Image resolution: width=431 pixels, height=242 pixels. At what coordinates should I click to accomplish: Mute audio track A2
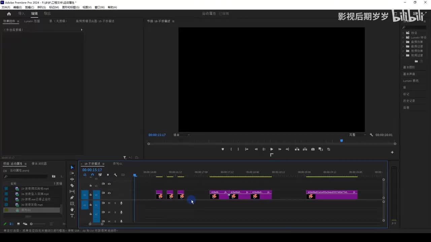click(109, 212)
